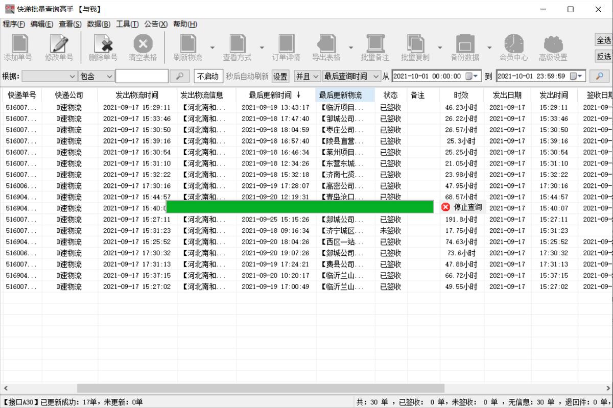Click the scrollbar right arrow
The image size is (613, 408).
[608, 388]
